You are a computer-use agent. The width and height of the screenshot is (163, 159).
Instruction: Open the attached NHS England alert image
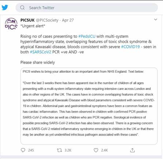89,106
